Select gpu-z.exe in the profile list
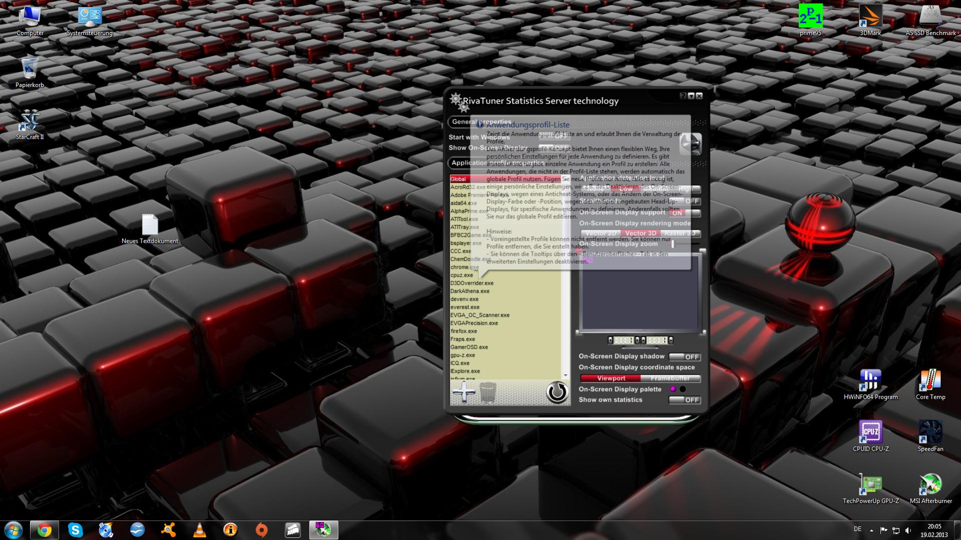The width and height of the screenshot is (961, 540). coord(505,355)
